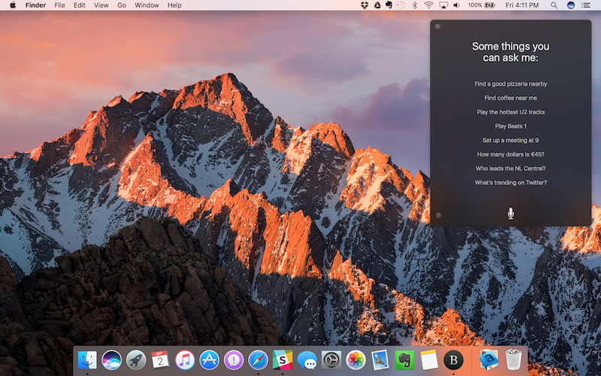Screen dimensions: 601x376
Task: Open Evernote from the Dock
Action: (x=405, y=359)
